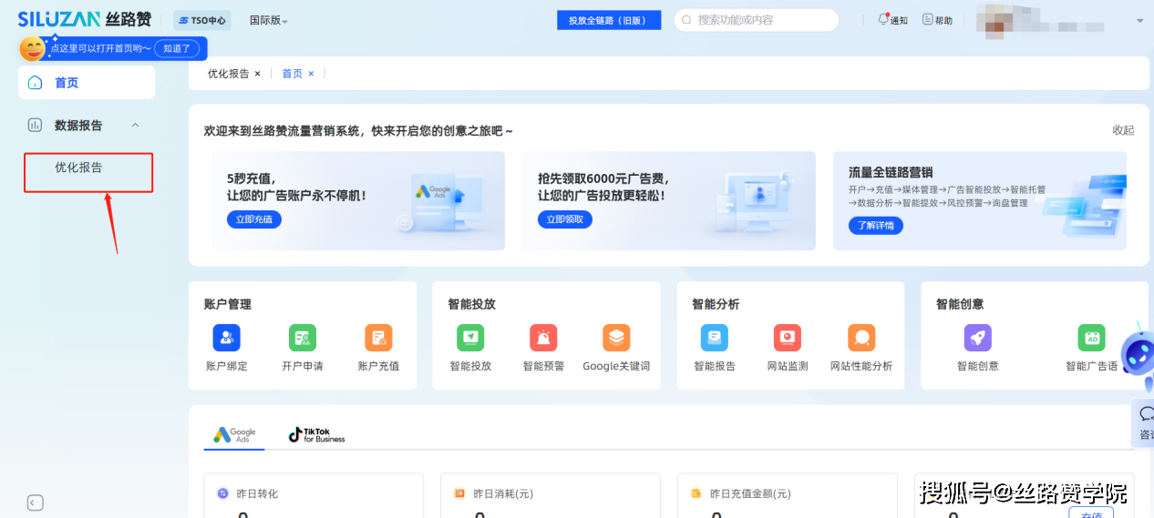This screenshot has height=518, width=1154.
Task: Launch the 智能创意 rocket icon
Action: 977,339
